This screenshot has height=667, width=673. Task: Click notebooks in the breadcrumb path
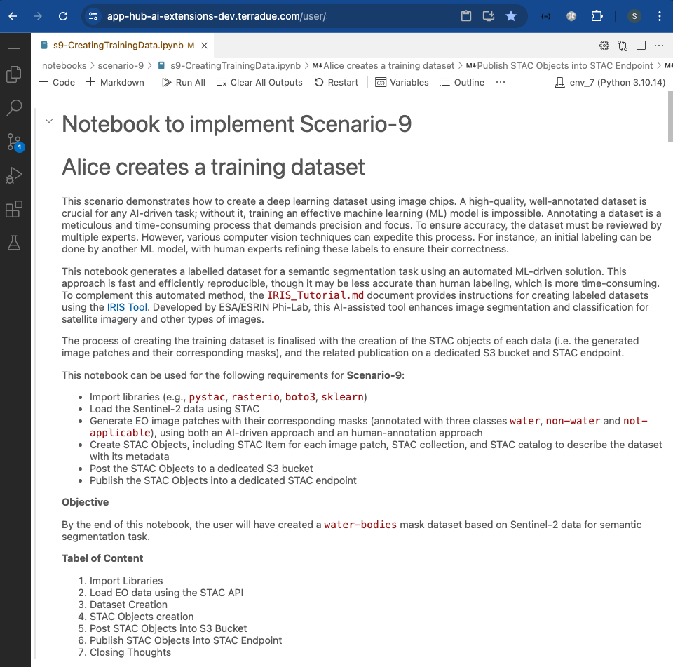click(64, 65)
